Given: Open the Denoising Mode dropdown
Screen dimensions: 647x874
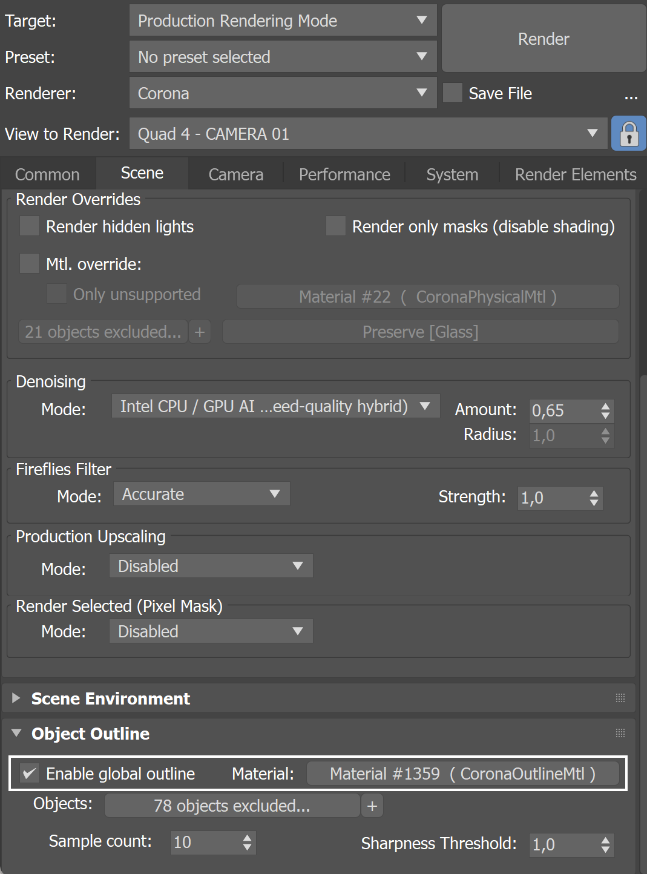Looking at the screenshot, I should [275, 406].
